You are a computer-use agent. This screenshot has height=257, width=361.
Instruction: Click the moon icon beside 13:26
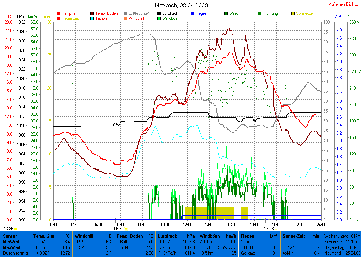coord(16,229)
